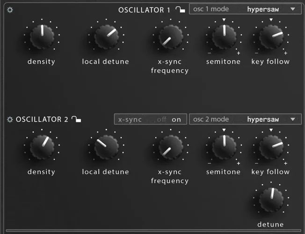Click the Oscillator 2 'local detune' label

105,172
